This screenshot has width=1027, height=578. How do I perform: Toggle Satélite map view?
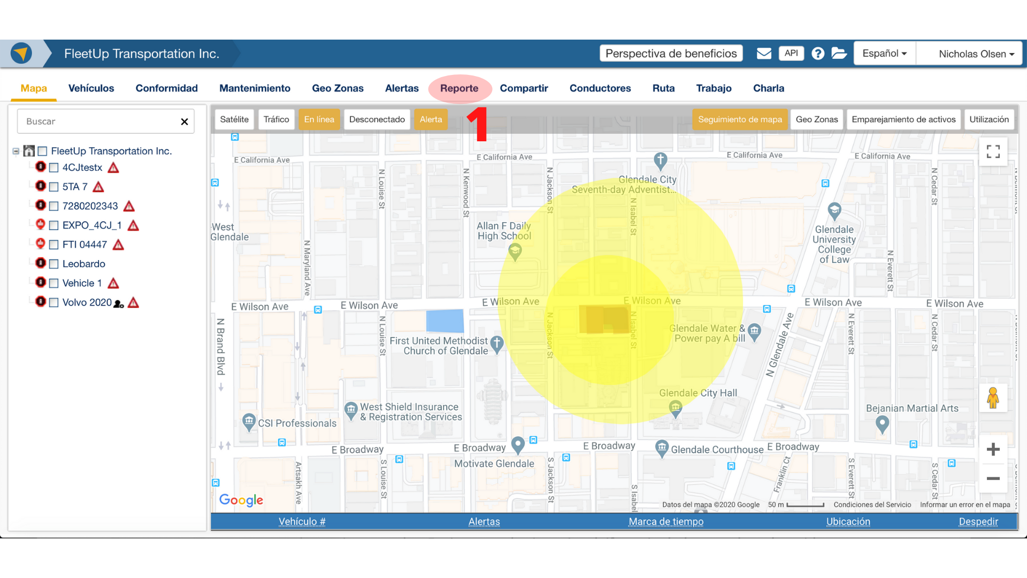point(234,119)
